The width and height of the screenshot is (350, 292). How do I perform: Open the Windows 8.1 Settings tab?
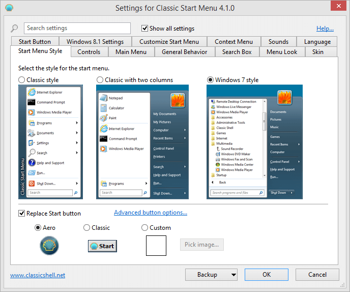pyautogui.click(x=95, y=42)
